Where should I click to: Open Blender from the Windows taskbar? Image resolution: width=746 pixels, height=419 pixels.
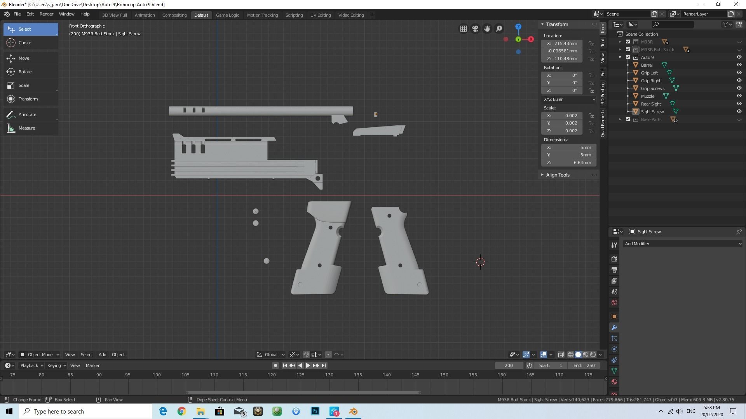tap(353, 411)
